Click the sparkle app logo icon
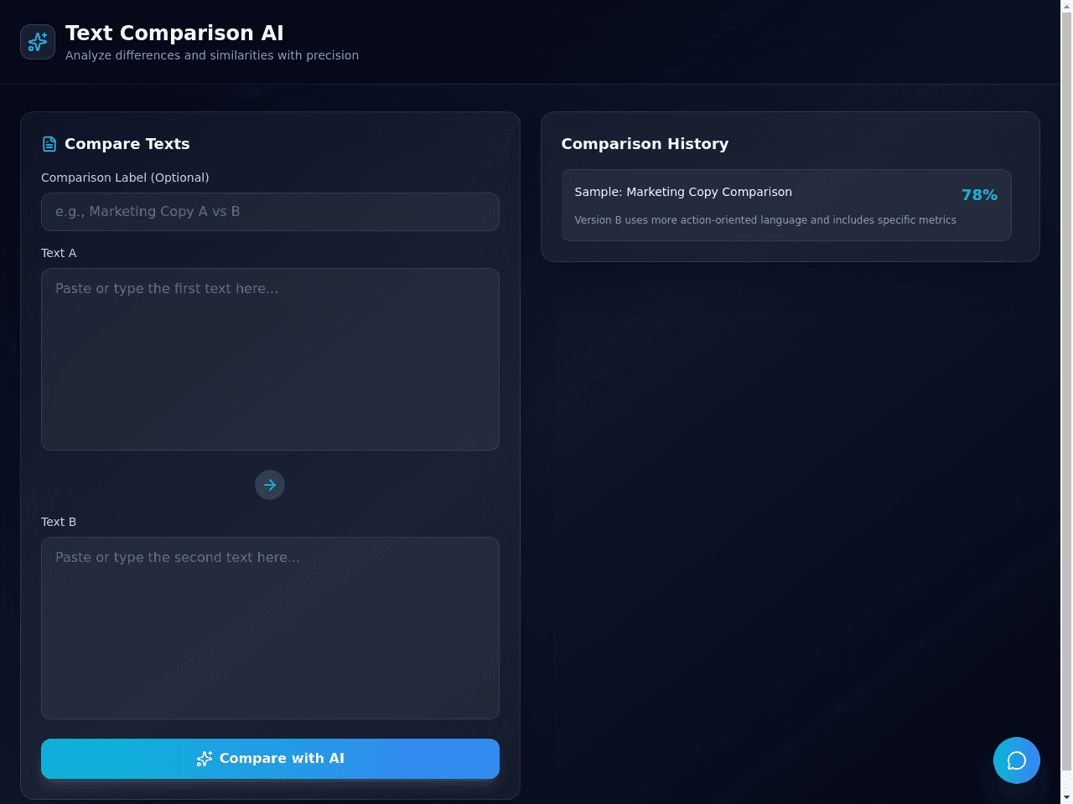This screenshot has height=804, width=1073. [38, 42]
